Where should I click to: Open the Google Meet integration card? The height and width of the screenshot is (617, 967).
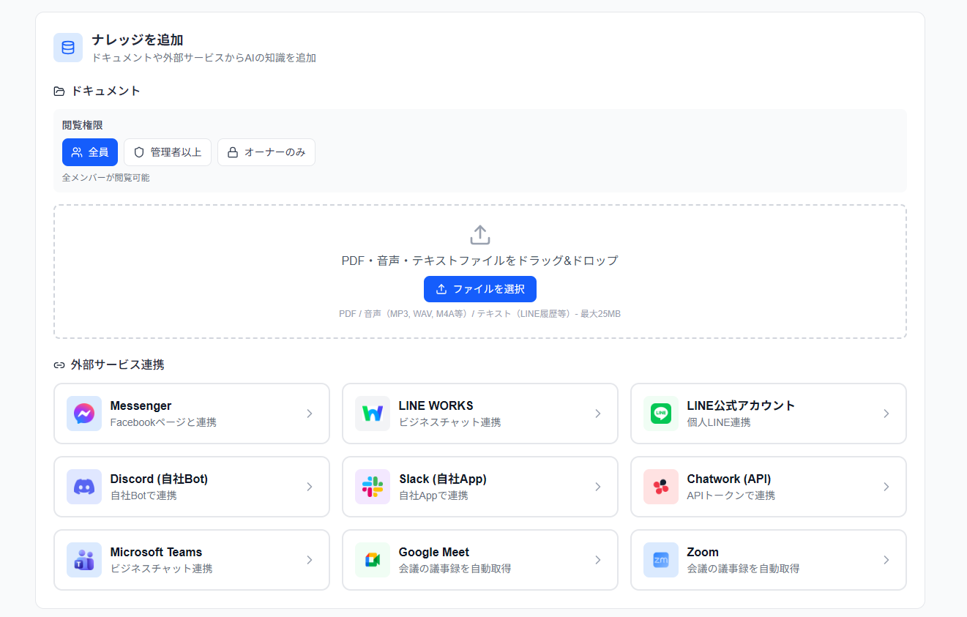[x=479, y=559]
